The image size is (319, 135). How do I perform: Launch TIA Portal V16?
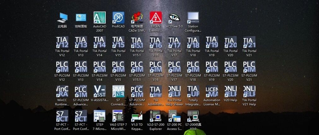coord(156,42)
